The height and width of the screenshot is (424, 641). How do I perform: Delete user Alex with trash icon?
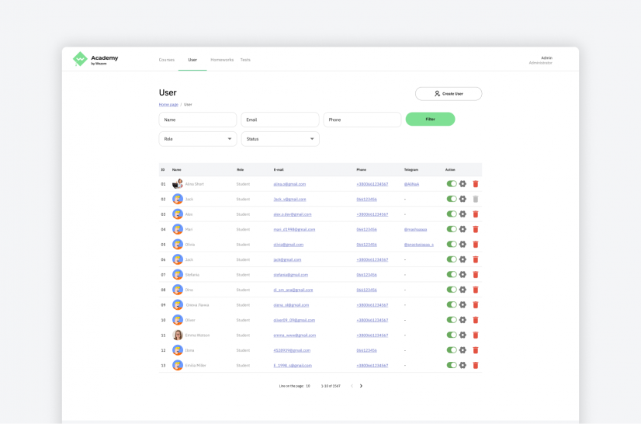[x=476, y=214]
